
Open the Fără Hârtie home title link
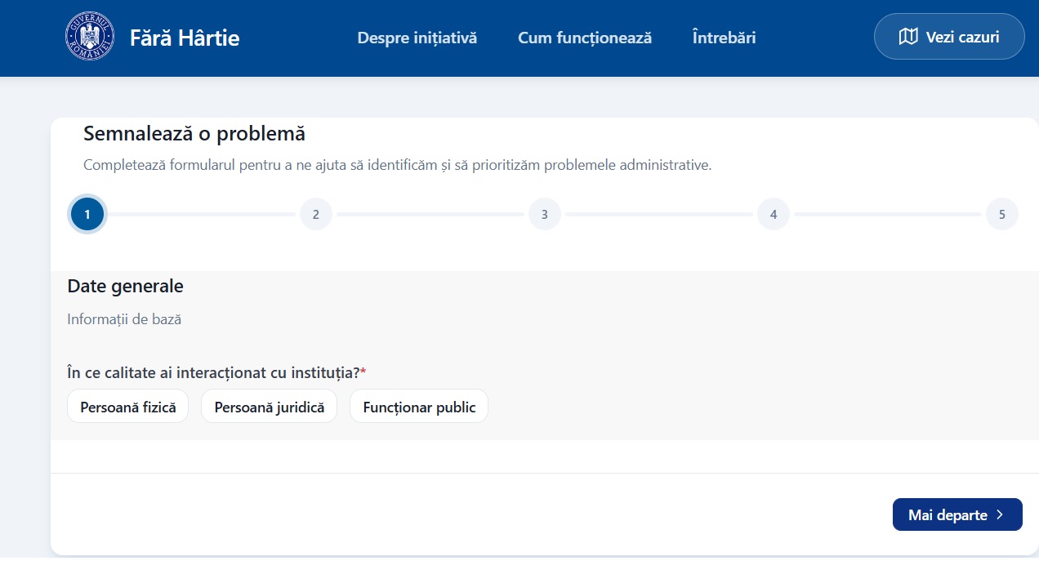click(185, 38)
